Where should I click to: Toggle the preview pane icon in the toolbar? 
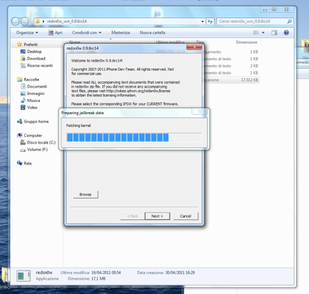coord(274,32)
